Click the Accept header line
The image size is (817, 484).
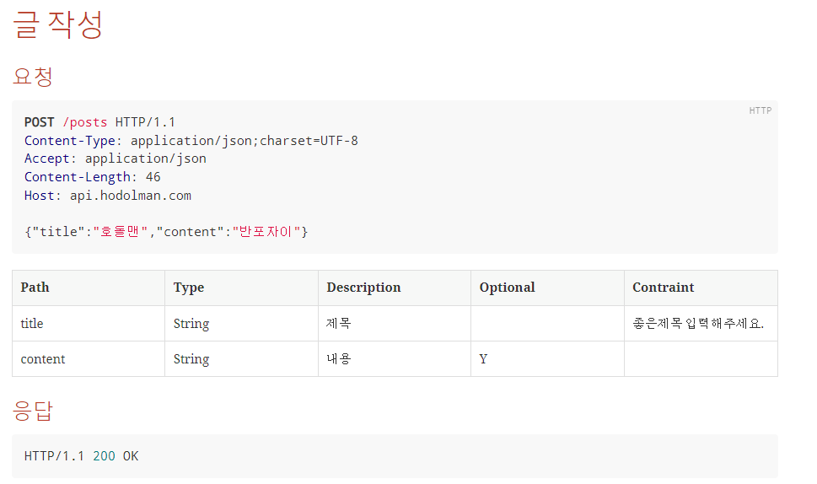pyautogui.click(x=116, y=159)
